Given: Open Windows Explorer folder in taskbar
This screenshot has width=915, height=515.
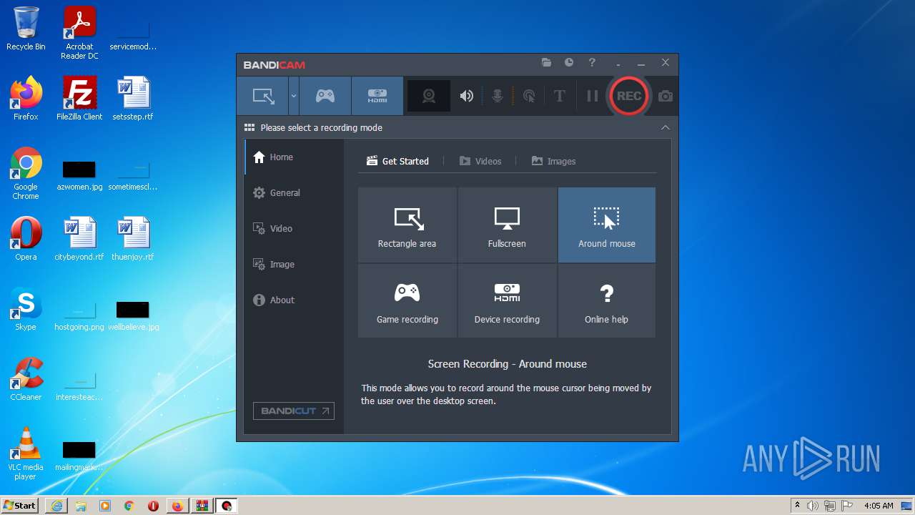Looking at the screenshot, I should point(81,506).
